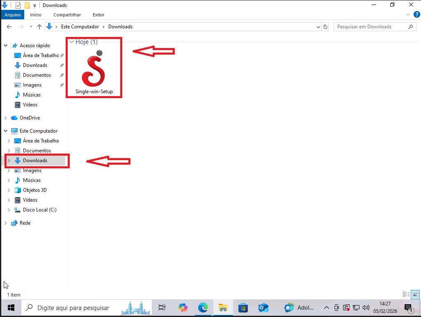Open Rede in the navigation pane

click(x=25, y=223)
